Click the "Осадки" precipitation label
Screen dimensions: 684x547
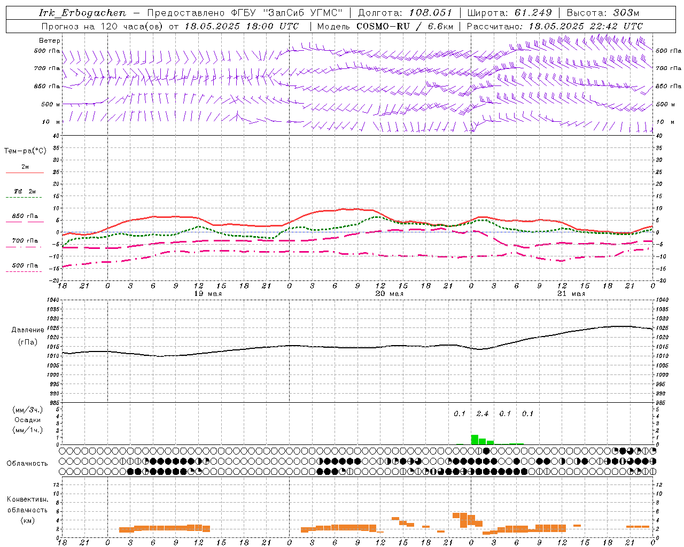28,420
